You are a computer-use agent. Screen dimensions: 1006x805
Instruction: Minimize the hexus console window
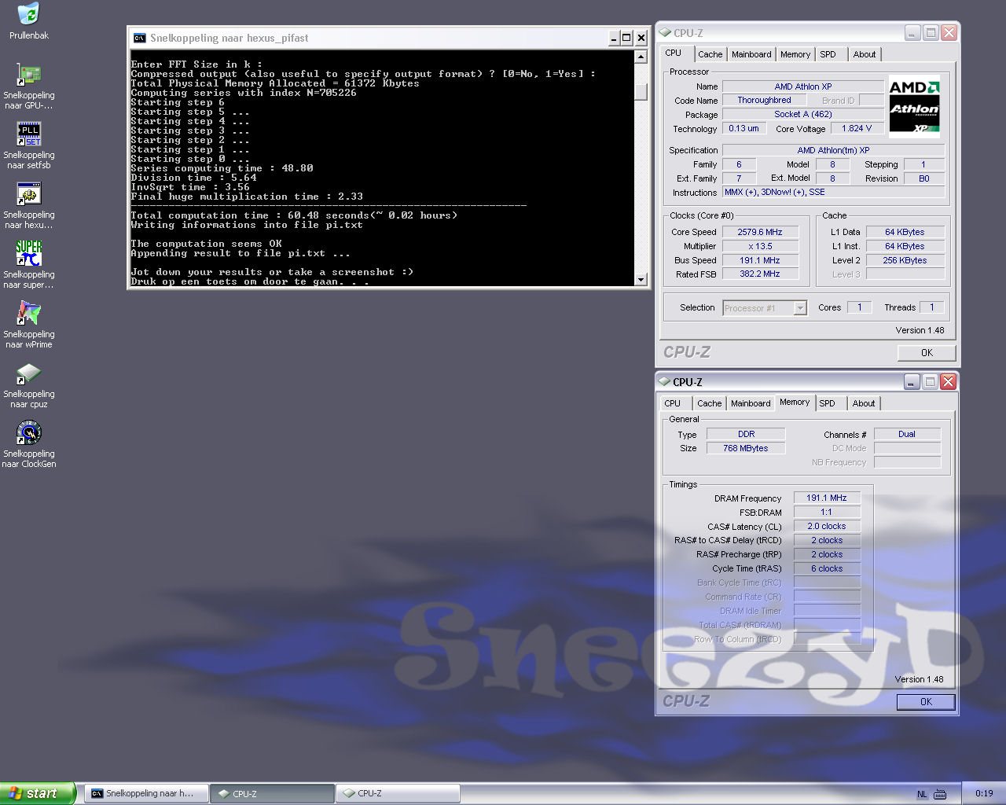pos(613,38)
